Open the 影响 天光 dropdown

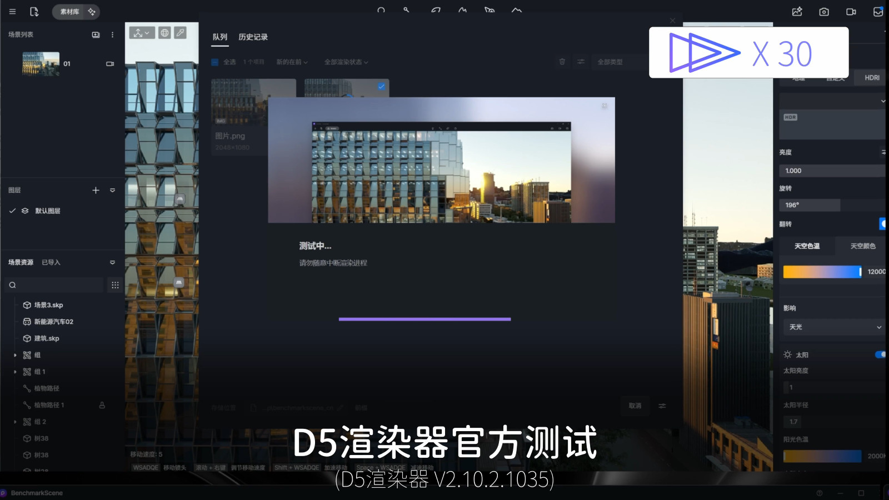click(833, 327)
